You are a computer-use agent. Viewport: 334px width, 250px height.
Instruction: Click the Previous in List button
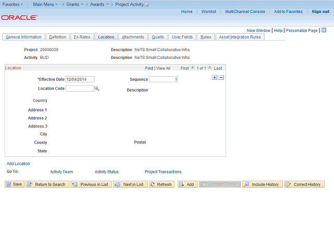click(x=91, y=184)
